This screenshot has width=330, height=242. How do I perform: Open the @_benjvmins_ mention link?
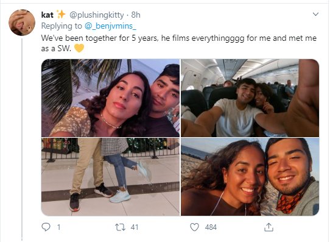(110, 26)
